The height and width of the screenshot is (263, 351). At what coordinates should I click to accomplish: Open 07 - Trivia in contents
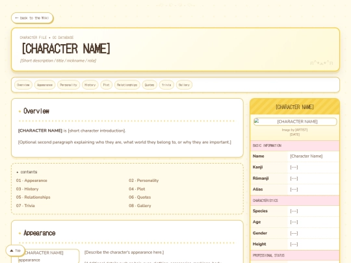(25, 206)
